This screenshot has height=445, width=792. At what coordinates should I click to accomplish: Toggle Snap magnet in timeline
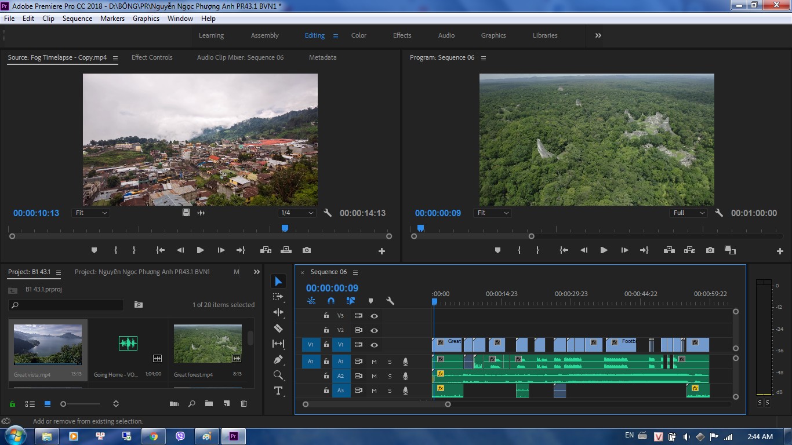pyautogui.click(x=331, y=301)
